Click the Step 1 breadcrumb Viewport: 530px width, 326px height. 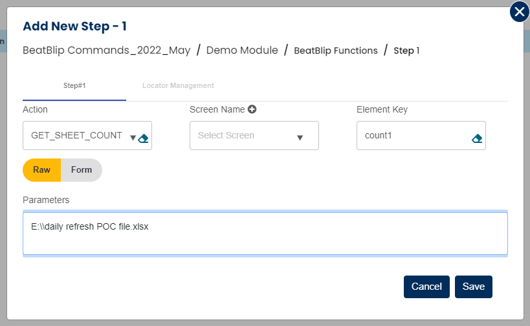[x=406, y=50]
